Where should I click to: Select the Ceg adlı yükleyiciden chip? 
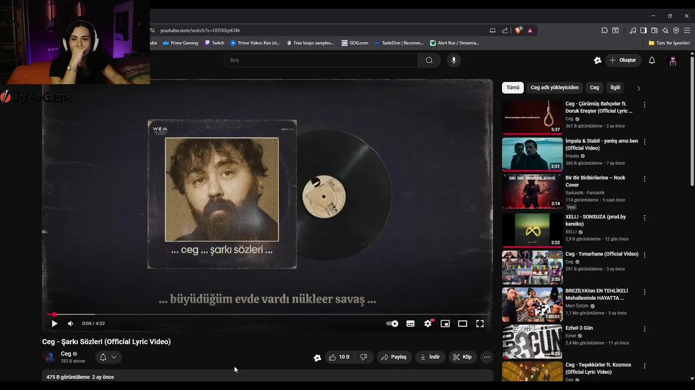pyautogui.click(x=554, y=87)
